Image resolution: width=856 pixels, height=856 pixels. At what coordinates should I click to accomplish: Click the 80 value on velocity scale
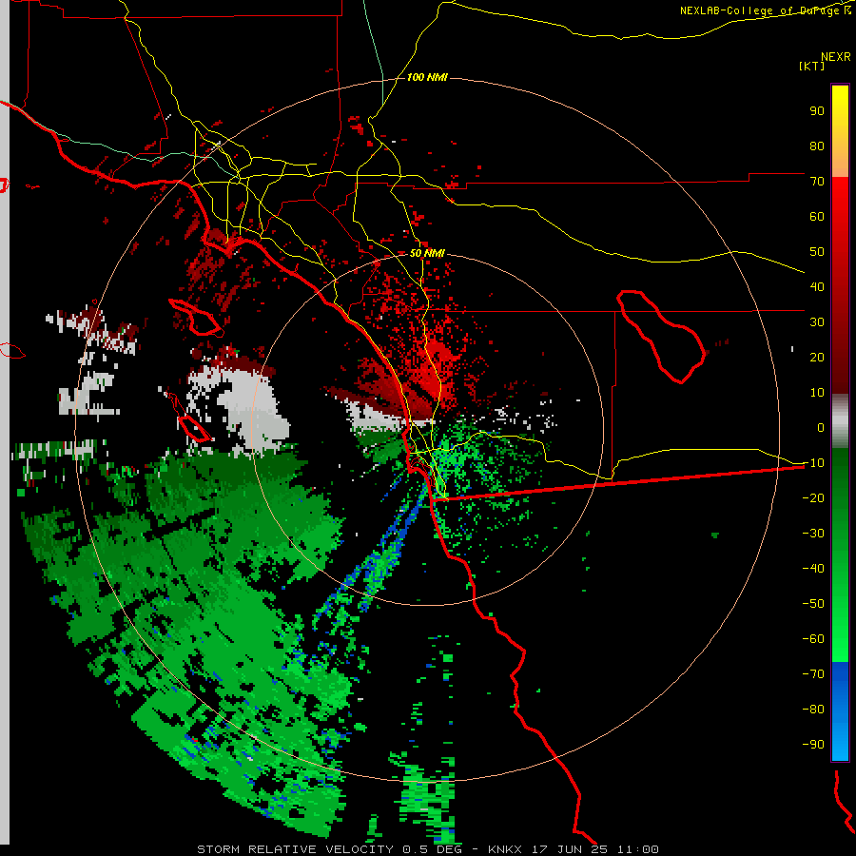pos(817,146)
